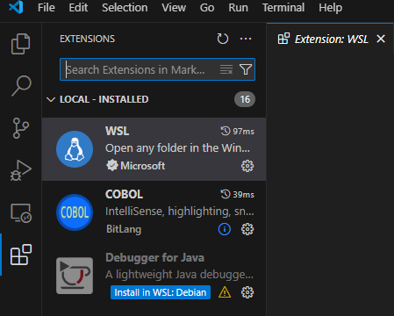Clear the extensions search results
Image resolution: width=394 pixels, height=316 pixels.
point(226,69)
